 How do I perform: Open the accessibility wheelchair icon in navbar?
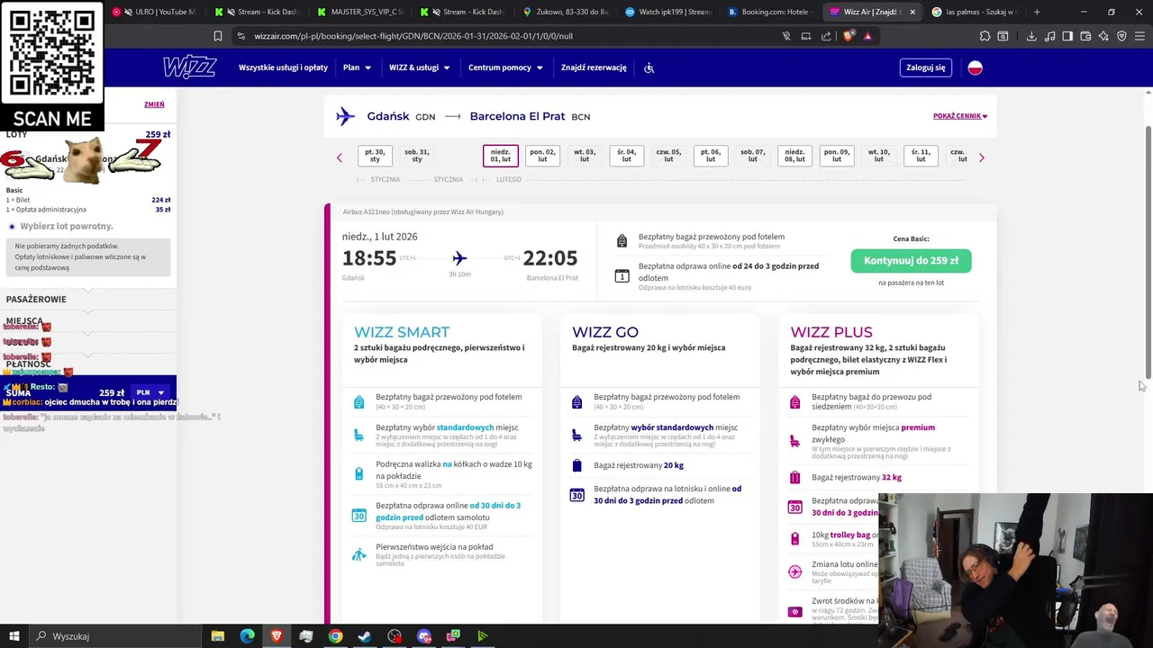click(x=649, y=67)
